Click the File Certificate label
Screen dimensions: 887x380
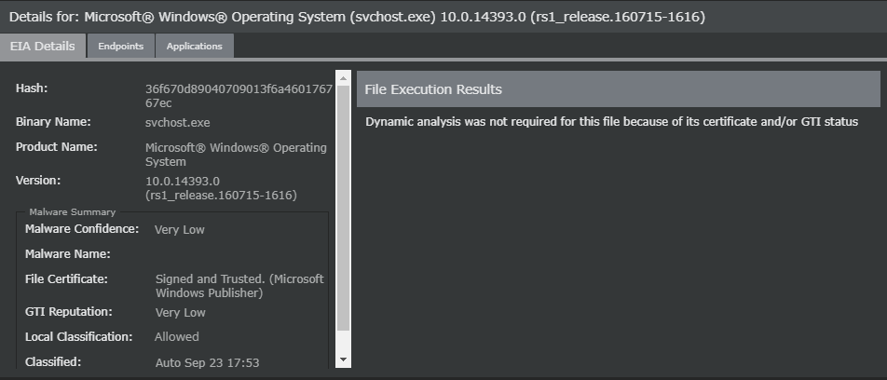pos(66,279)
